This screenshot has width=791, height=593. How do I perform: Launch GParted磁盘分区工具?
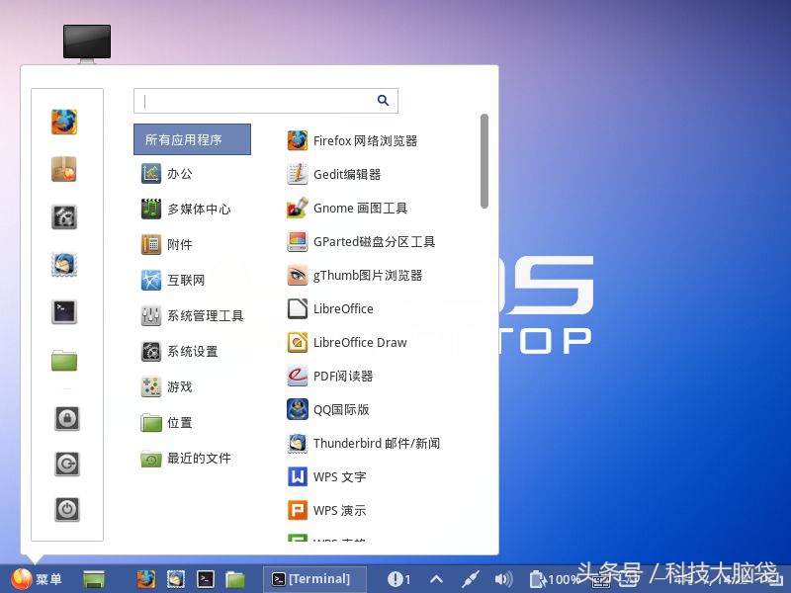361,241
